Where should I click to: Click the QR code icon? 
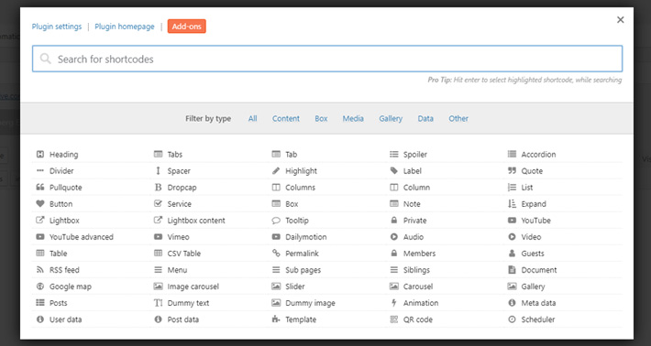point(394,319)
